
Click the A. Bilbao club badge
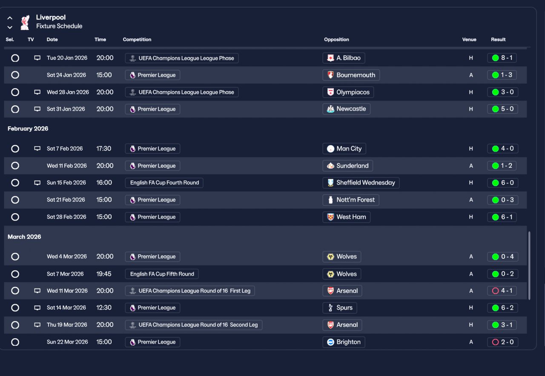330,58
